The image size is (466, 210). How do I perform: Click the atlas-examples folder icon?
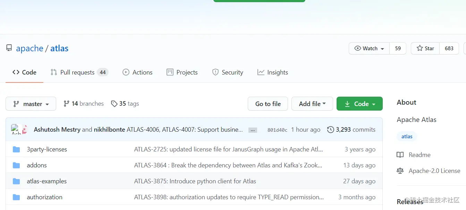16,181
